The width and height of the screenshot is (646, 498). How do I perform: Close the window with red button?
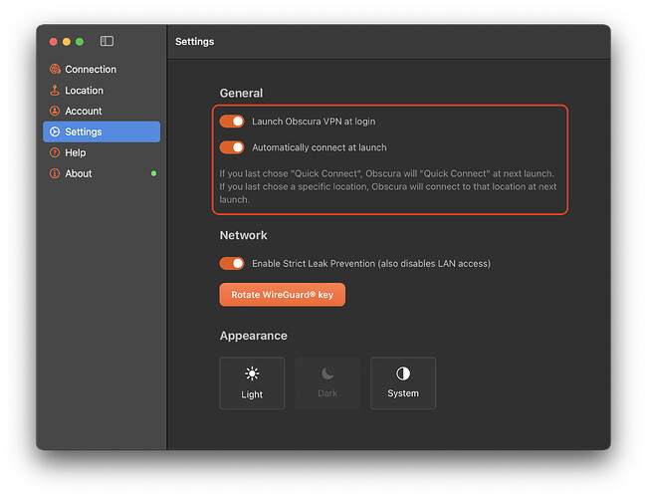53,41
